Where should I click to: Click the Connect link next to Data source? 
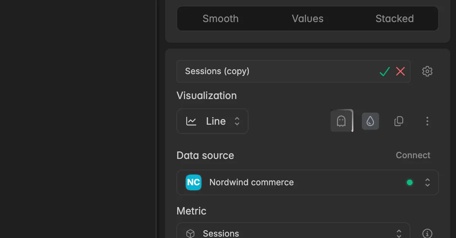[x=413, y=155]
